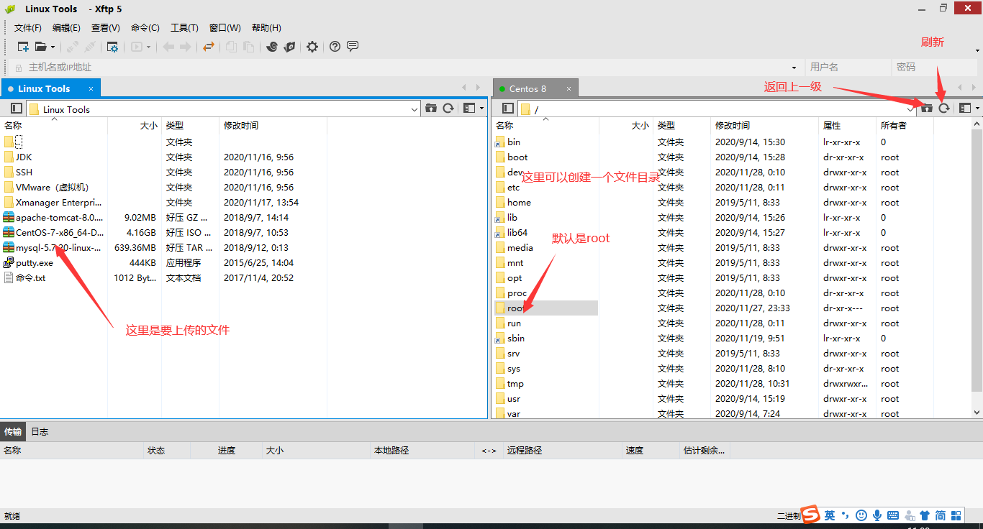The width and height of the screenshot is (983, 529).
Task: Go up one level in Centos 8 pane
Action: pyautogui.click(x=927, y=108)
